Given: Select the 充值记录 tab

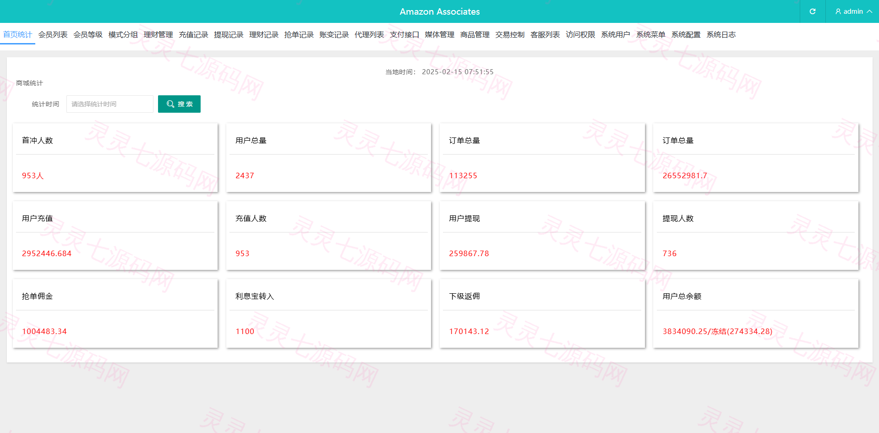Looking at the screenshot, I should pyautogui.click(x=193, y=34).
